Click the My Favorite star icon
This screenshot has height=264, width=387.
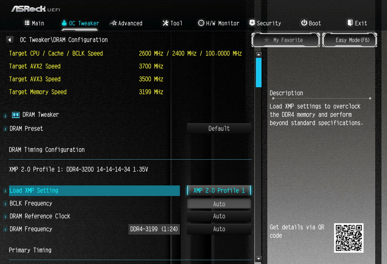[266, 40]
